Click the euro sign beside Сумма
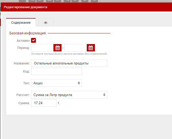The height and width of the screenshot is (139, 172). coord(59,103)
